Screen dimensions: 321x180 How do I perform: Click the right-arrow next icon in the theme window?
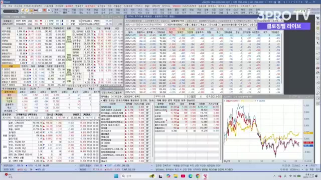pos(217,96)
